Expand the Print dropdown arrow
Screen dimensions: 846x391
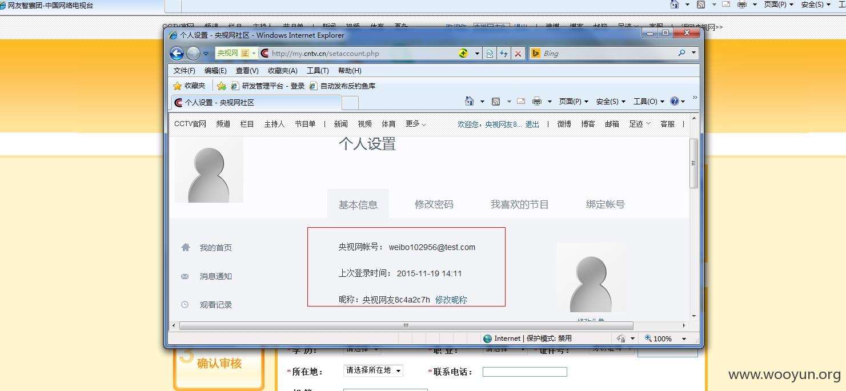pyautogui.click(x=550, y=102)
